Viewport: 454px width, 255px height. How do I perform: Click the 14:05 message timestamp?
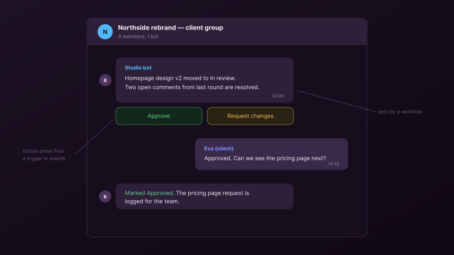[x=278, y=96]
